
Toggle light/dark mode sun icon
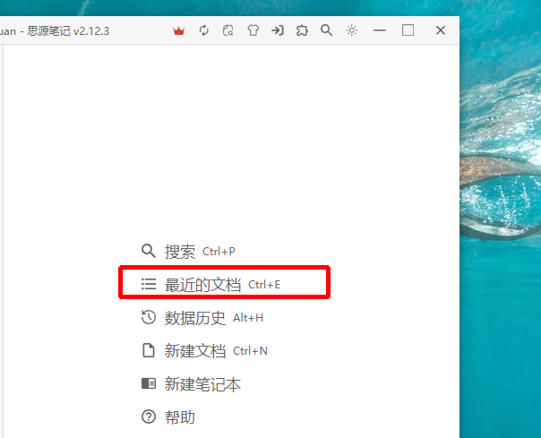click(352, 30)
